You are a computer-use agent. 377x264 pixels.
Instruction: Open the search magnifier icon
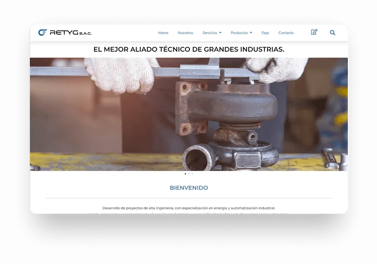pyautogui.click(x=333, y=33)
